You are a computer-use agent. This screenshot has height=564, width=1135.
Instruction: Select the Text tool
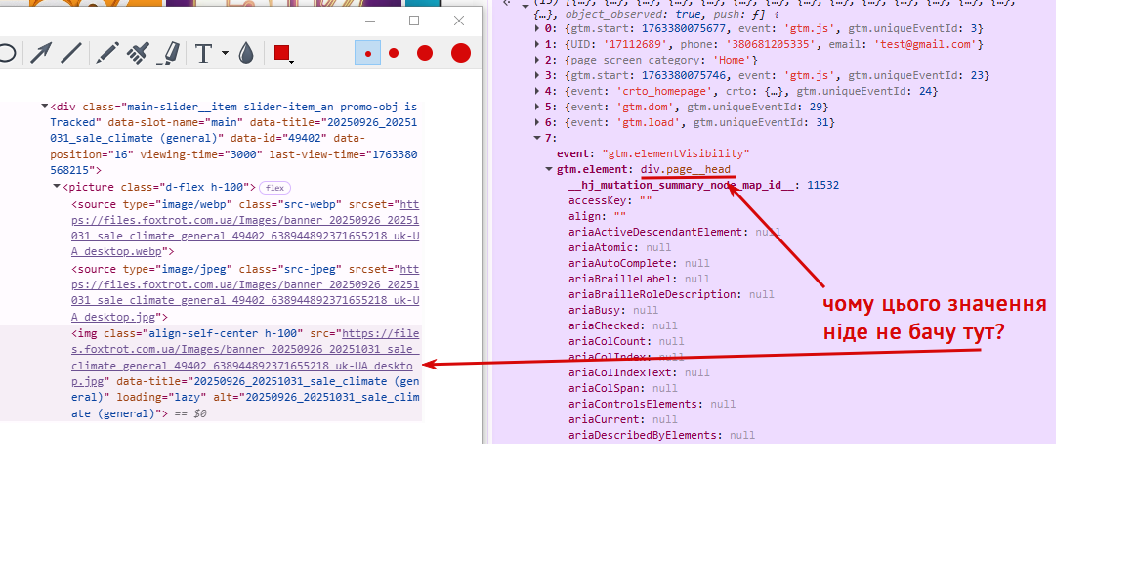point(204,53)
